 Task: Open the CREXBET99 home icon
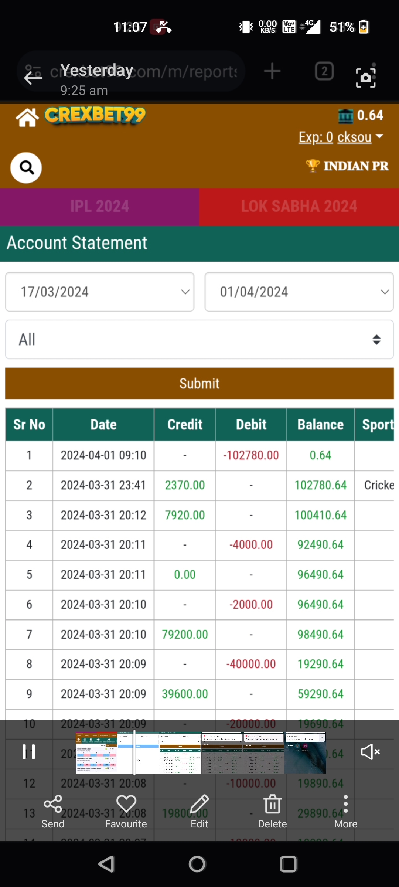pyautogui.click(x=27, y=118)
